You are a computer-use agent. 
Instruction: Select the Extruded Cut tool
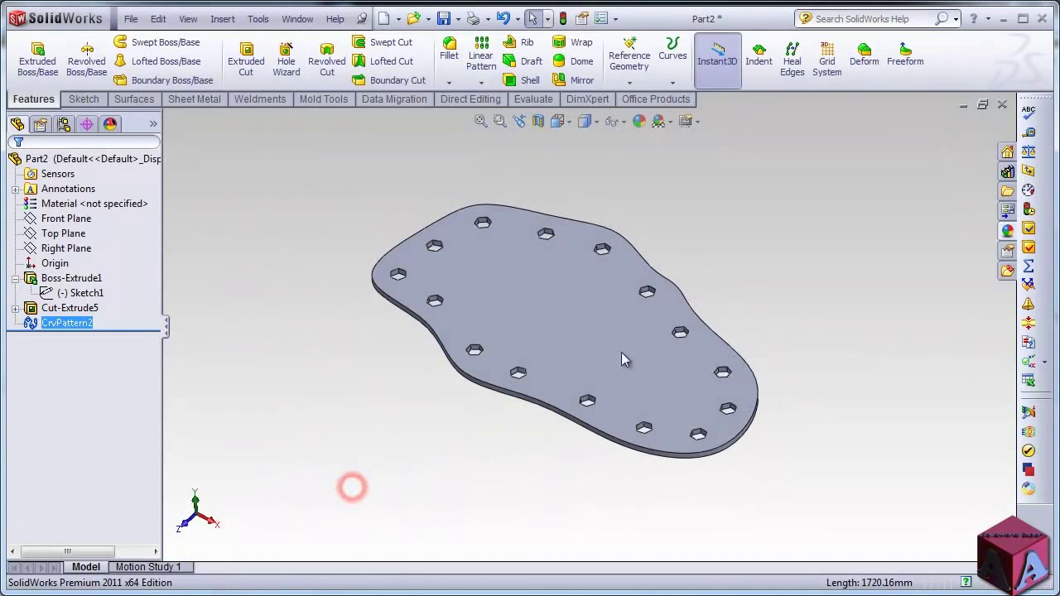(x=246, y=60)
